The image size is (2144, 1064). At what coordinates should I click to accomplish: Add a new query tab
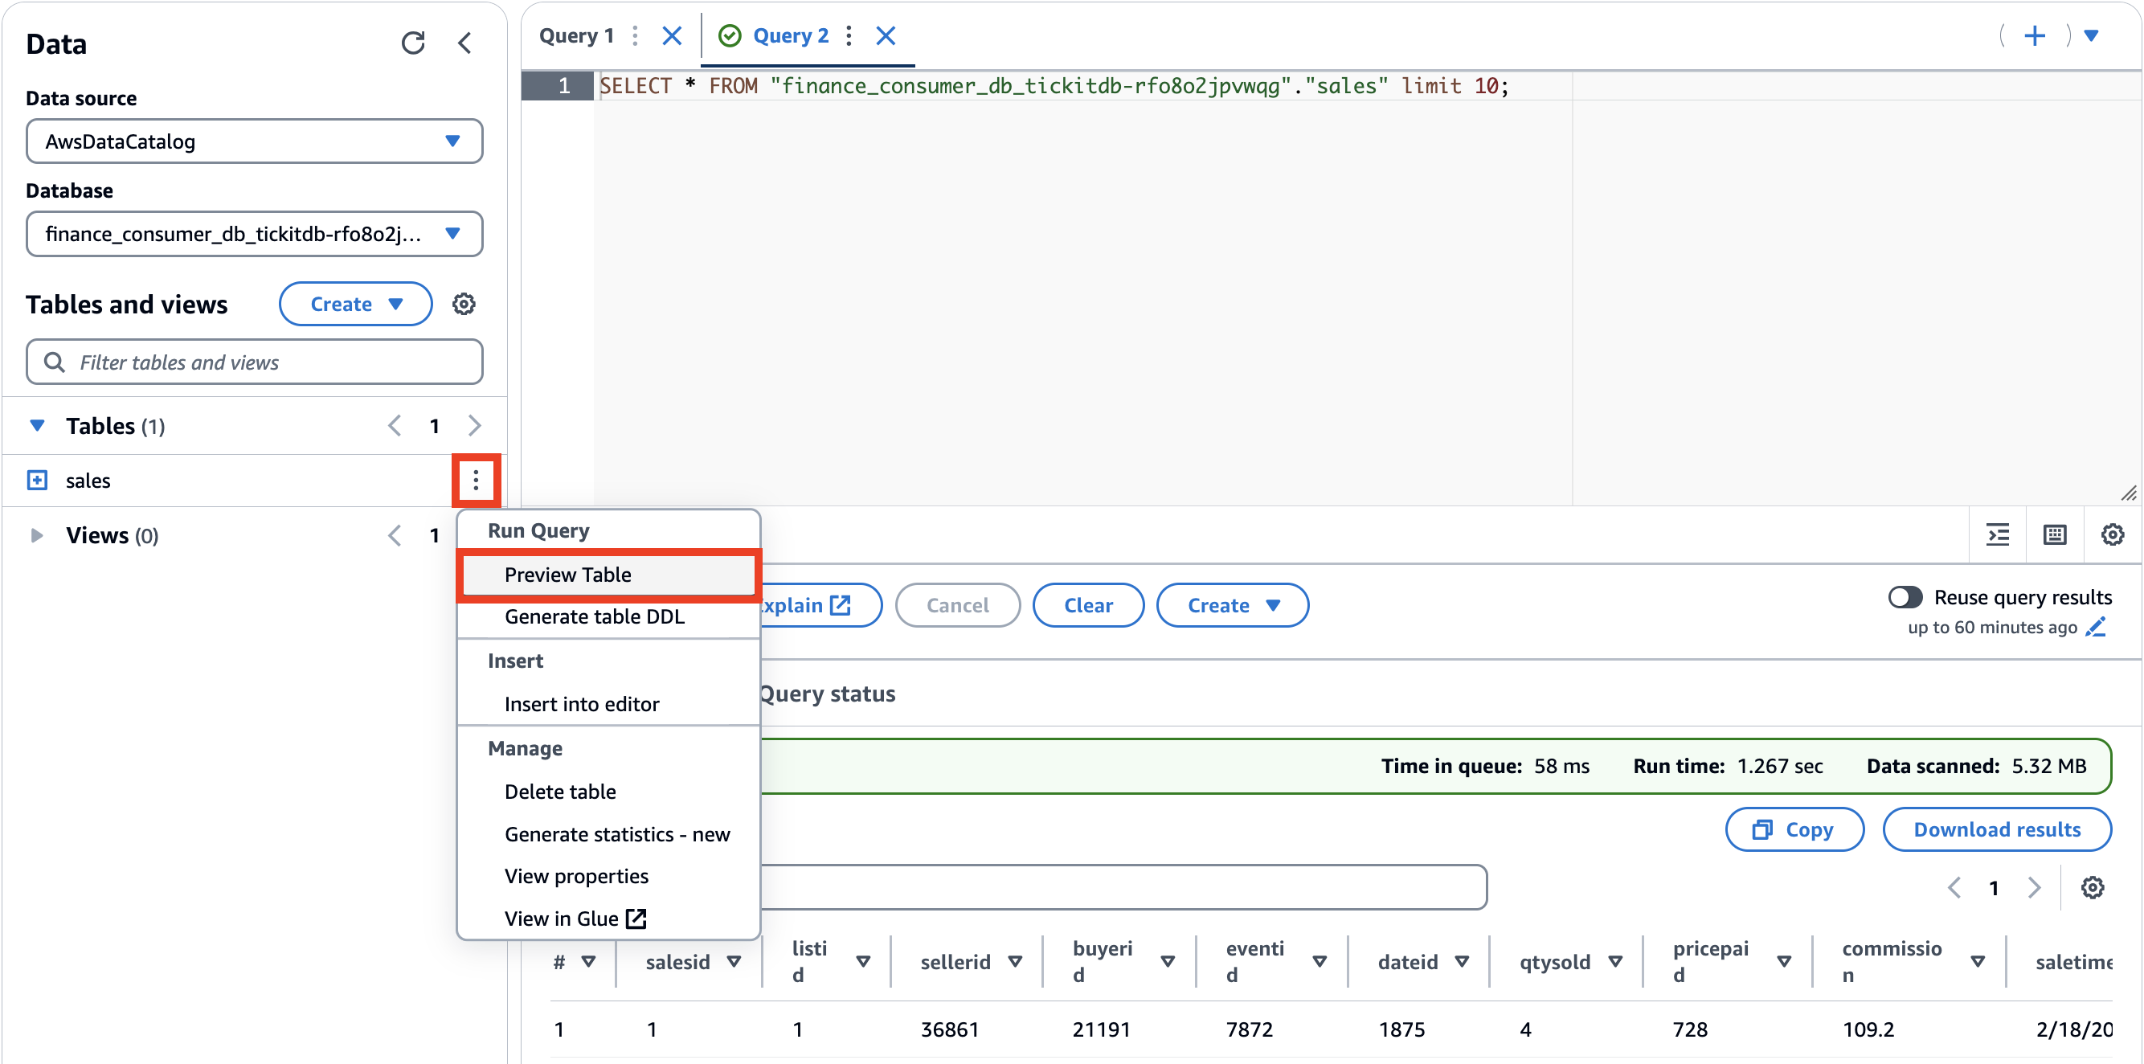2034,36
